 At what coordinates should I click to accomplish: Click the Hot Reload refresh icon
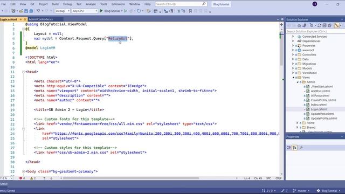coord(139,11)
